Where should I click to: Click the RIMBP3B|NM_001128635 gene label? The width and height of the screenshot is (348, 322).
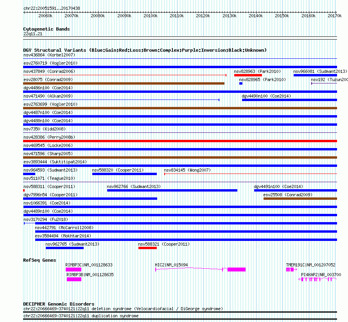(90, 275)
